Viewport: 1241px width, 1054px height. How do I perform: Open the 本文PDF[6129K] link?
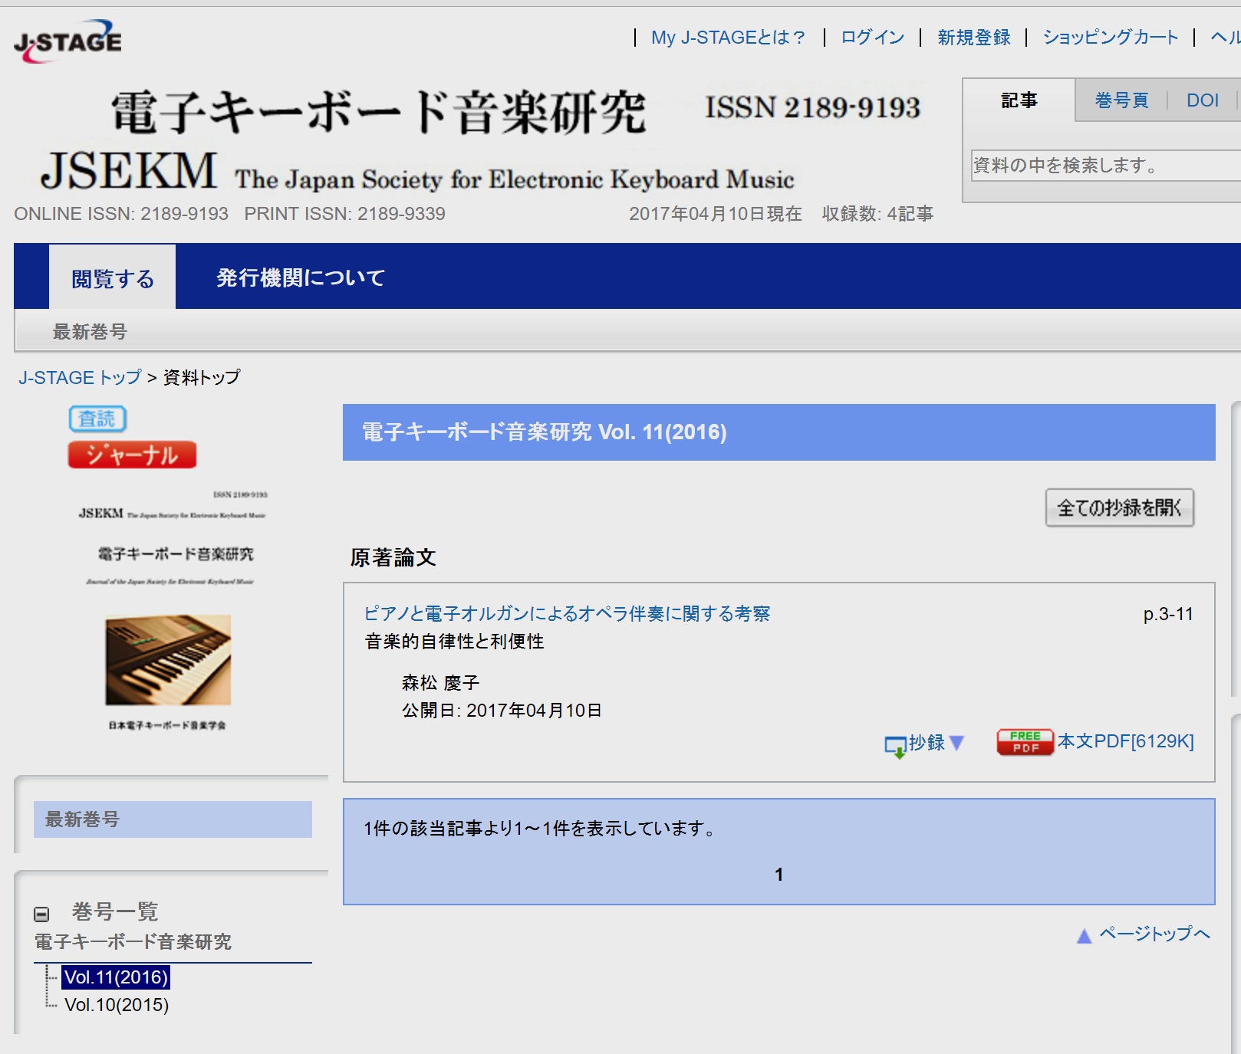tap(1125, 741)
